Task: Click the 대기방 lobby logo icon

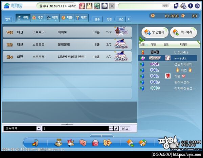Action: point(6,6)
